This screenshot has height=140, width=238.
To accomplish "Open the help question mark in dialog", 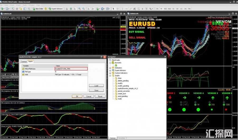I will [x=101, y=57].
